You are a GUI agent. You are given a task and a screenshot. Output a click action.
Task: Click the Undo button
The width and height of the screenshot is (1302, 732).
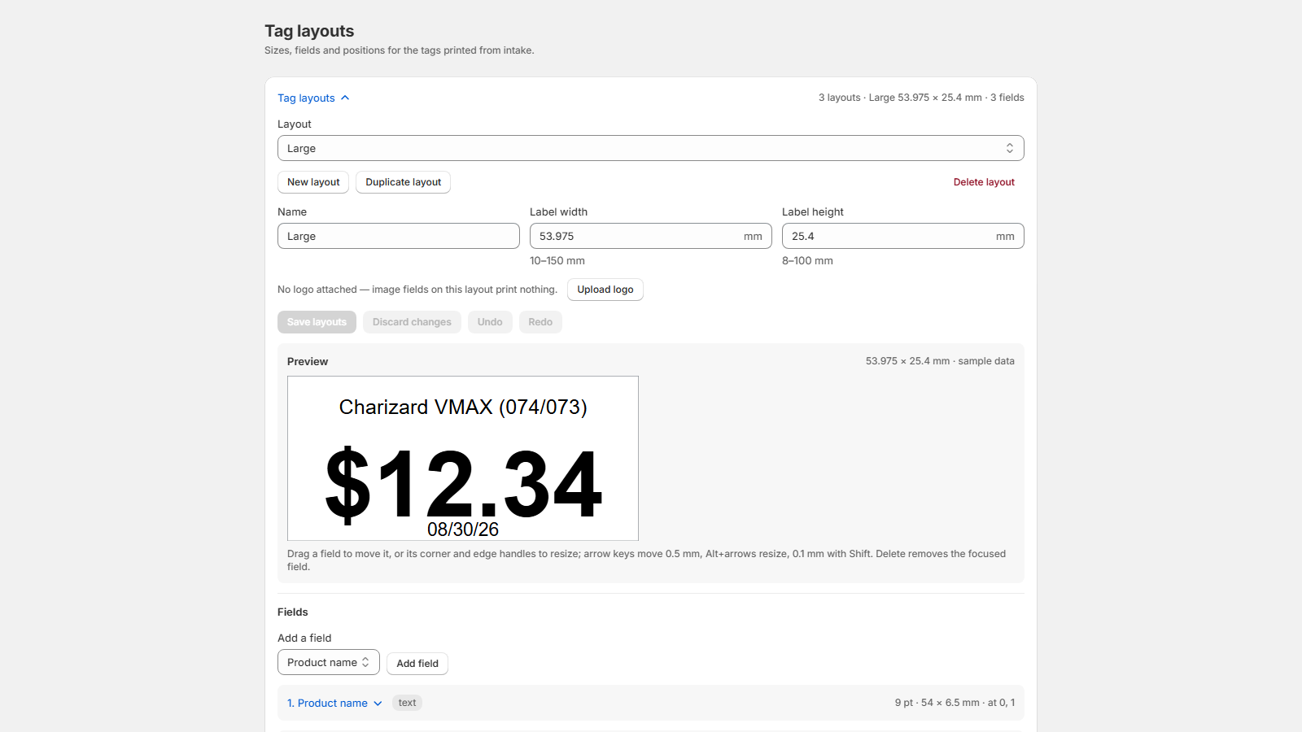click(490, 322)
